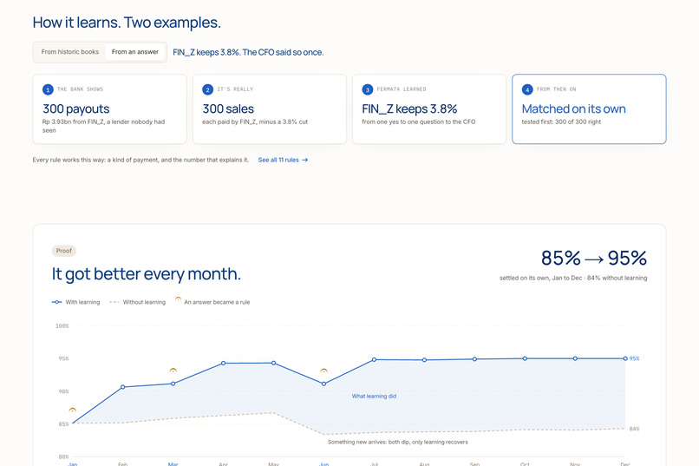The height and width of the screenshot is (466, 699).
Task: Click the October data point on the blue line
Action: tap(525, 358)
